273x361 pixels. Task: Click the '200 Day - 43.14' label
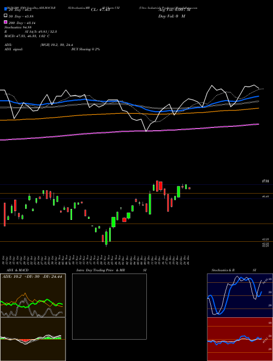coord(22,23)
